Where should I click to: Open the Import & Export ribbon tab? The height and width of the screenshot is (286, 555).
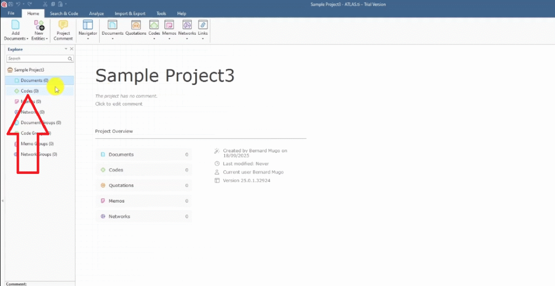[x=129, y=13]
